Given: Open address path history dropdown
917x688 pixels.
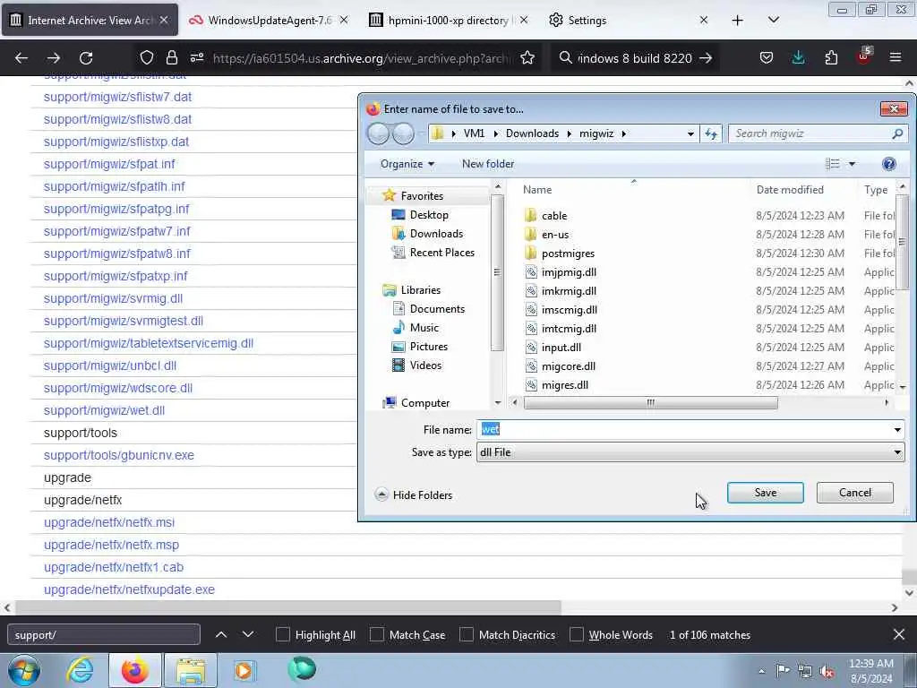Looking at the screenshot, I should [x=690, y=134].
